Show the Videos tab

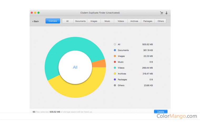(x=121, y=21)
